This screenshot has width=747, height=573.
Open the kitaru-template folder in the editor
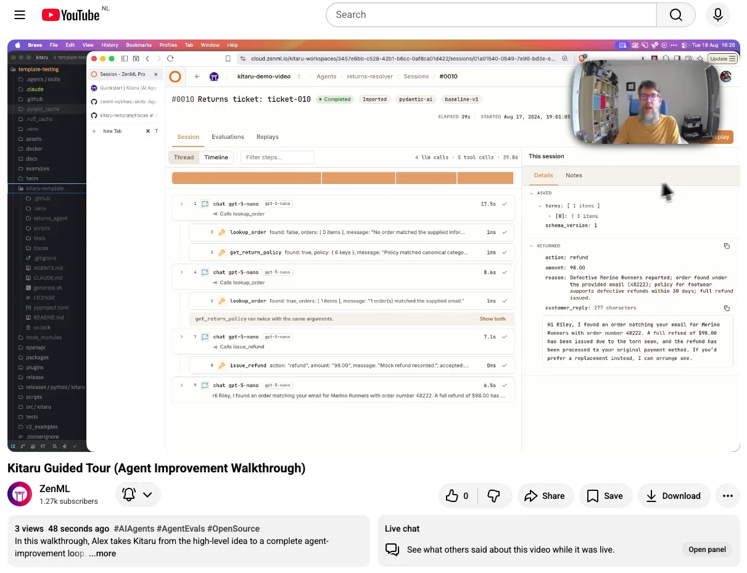[x=47, y=188]
